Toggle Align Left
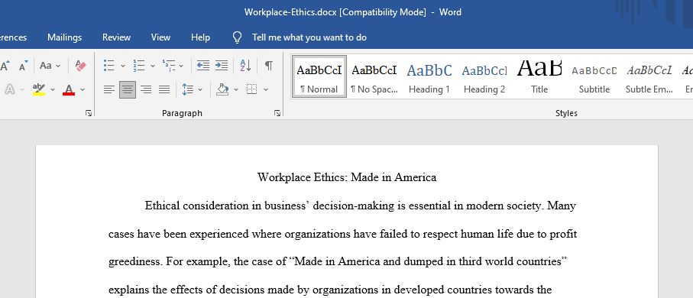Screen dimensions: 693x298 pyautogui.click(x=108, y=89)
